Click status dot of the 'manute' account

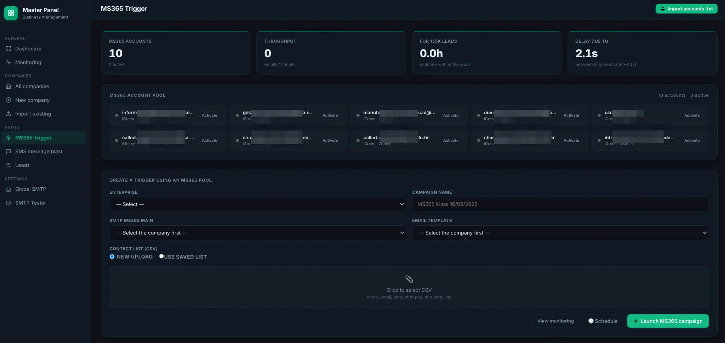[x=358, y=116]
